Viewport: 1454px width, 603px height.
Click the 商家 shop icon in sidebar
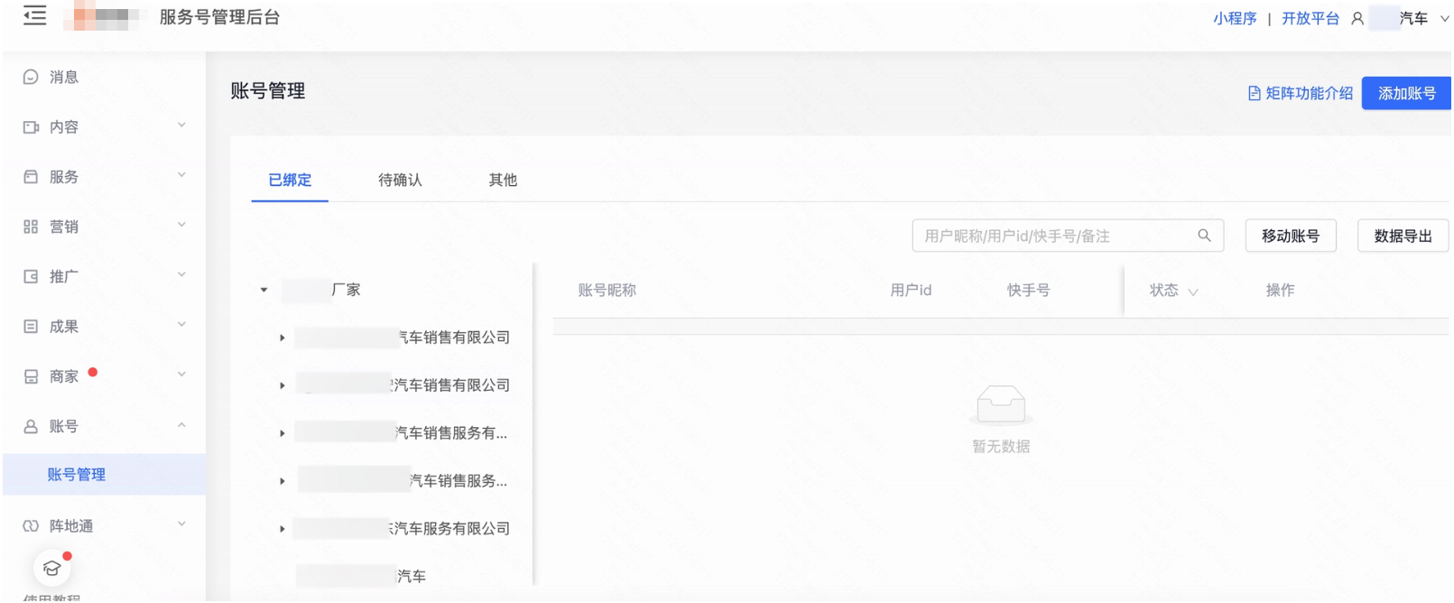[x=31, y=376]
